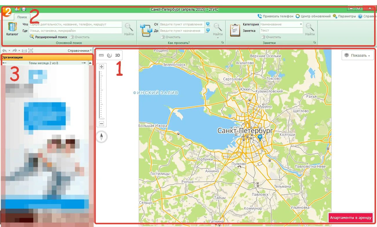Open Как проехать group dialog launcher
Screen dimensions: 377x227
click(x=223, y=43)
